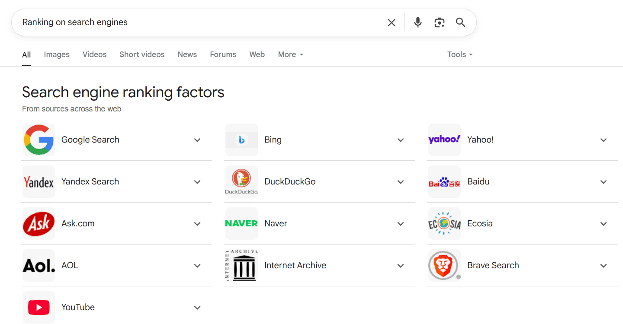This screenshot has height=324, width=623.
Task: Start voice search with the microphone icon
Action: coord(417,22)
